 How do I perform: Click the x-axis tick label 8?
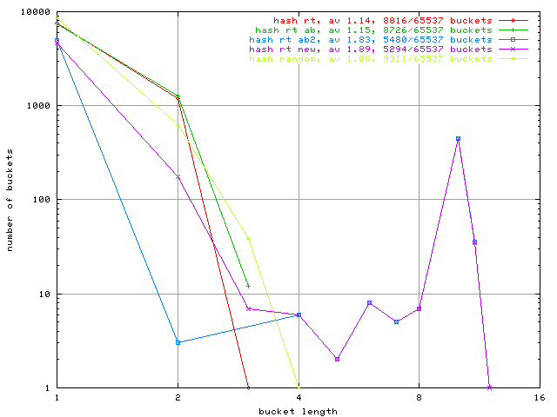click(x=419, y=398)
